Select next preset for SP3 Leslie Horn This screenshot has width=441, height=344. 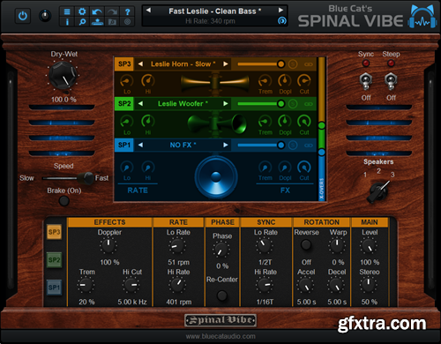(226, 64)
